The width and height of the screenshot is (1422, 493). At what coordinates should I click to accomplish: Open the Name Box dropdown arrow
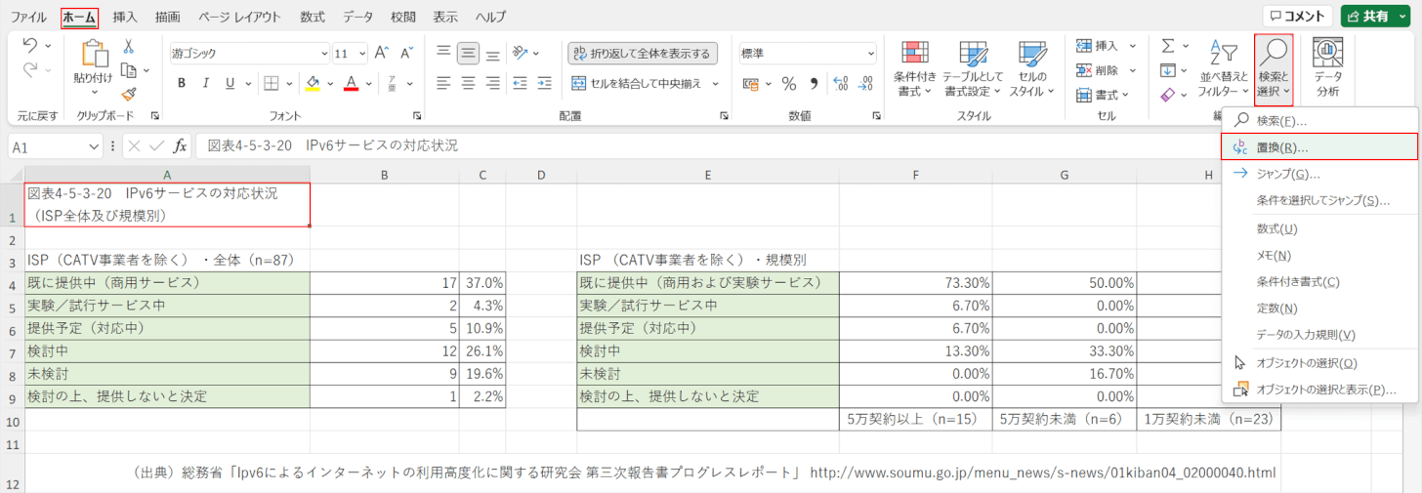point(94,146)
